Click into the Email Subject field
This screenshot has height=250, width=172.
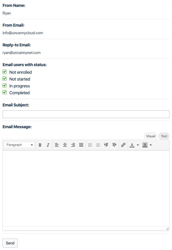(86, 114)
